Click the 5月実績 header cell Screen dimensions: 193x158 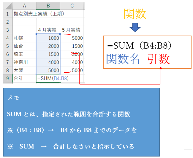tap(72, 30)
